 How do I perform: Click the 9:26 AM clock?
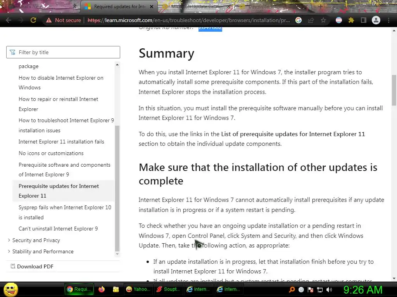(362, 290)
